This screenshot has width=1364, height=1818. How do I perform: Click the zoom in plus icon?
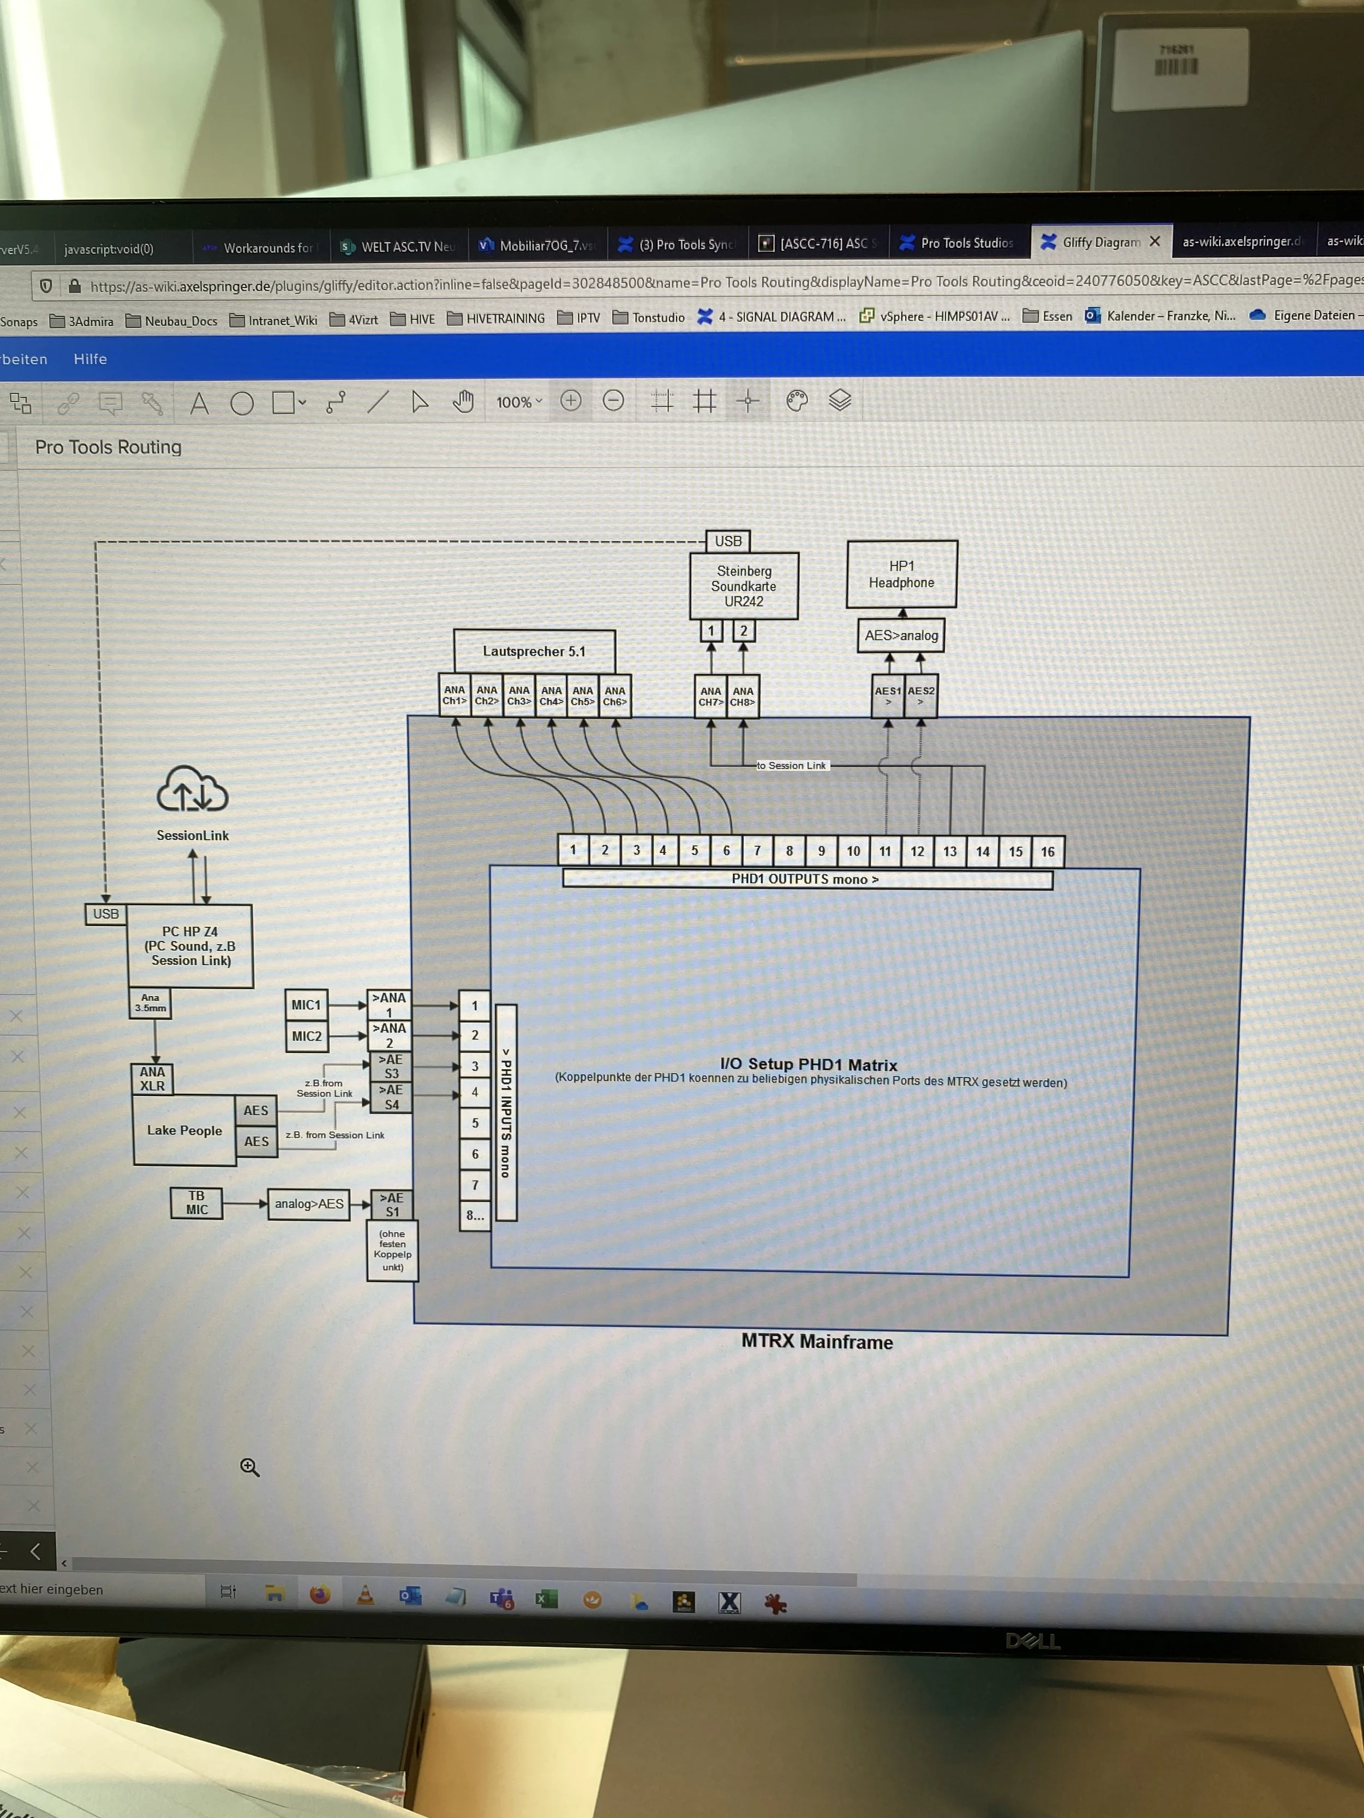[571, 401]
